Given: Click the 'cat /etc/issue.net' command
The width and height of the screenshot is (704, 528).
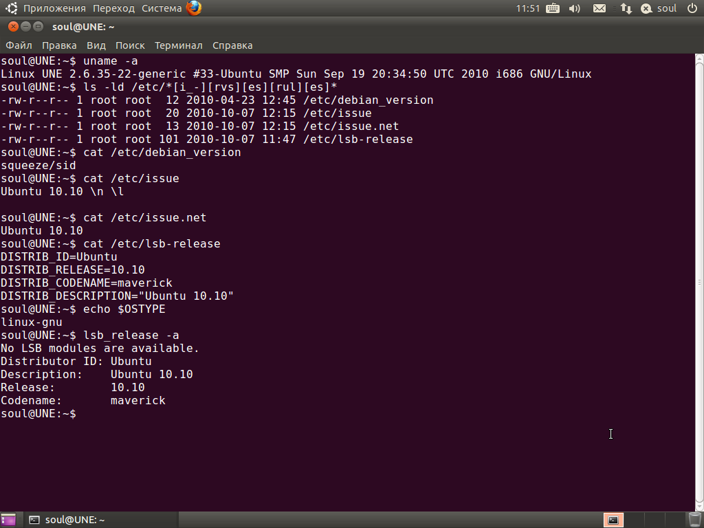Looking at the screenshot, I should click(145, 218).
